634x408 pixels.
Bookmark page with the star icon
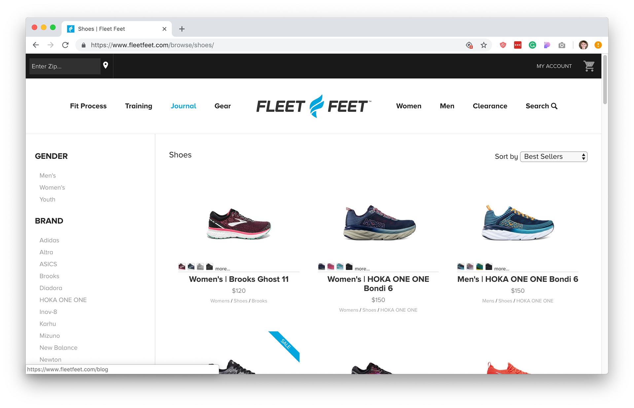pyautogui.click(x=484, y=45)
